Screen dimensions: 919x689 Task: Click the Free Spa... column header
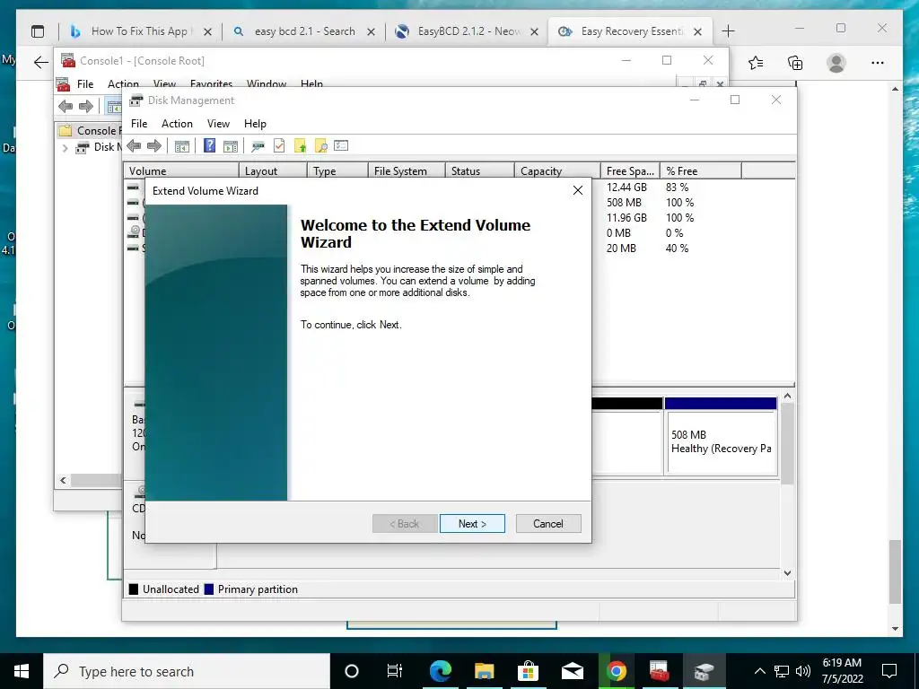coord(630,171)
